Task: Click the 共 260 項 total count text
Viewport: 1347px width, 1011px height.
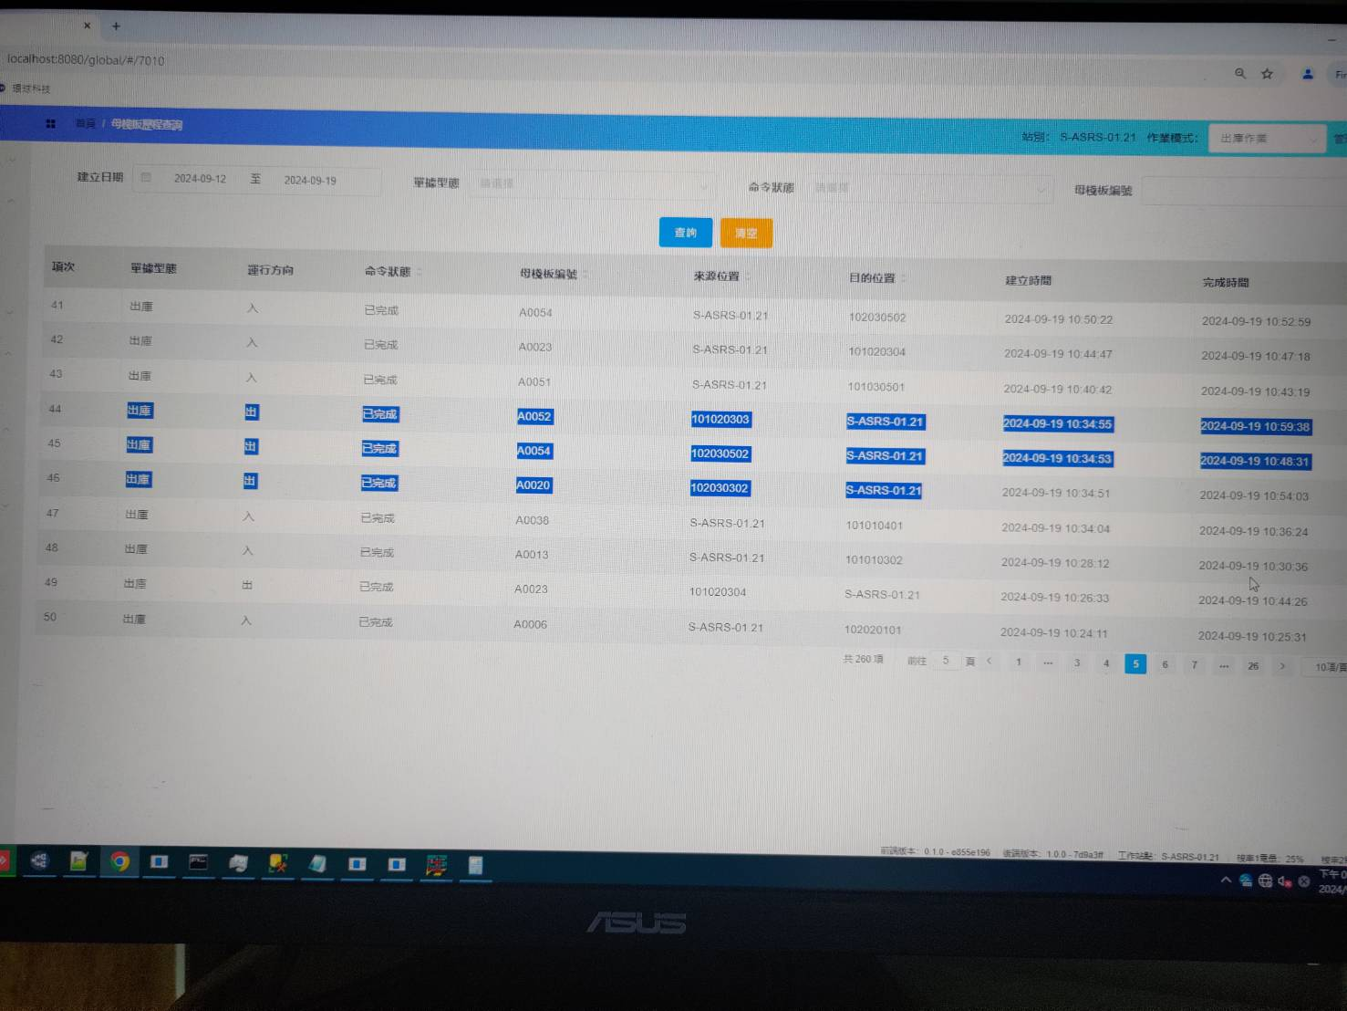Action: coord(863,659)
